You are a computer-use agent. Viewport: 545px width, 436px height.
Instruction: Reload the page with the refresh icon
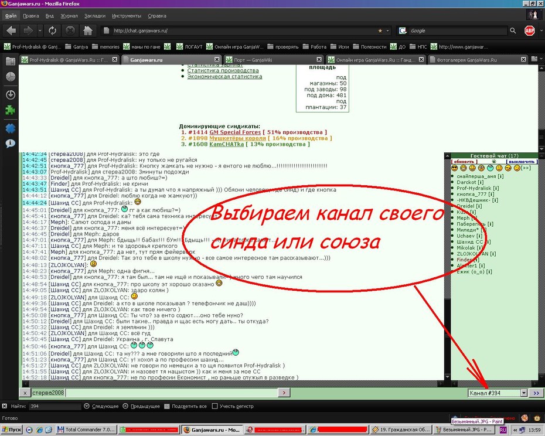pyautogui.click(x=52, y=30)
